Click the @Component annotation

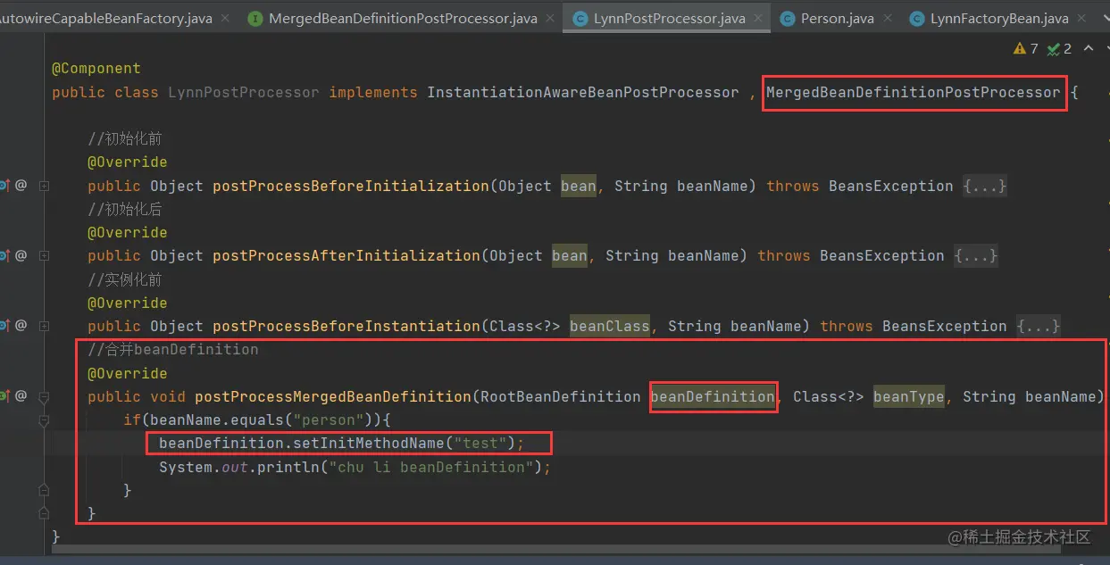[x=96, y=69]
